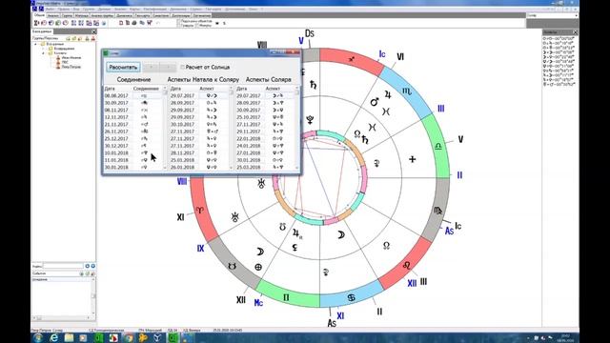The image size is (610, 343).
Task: Click the second blue arrow icon beside the search field
Action: (x=93, y=266)
